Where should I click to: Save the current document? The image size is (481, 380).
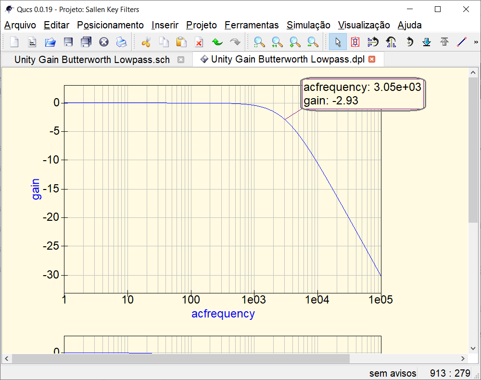pyautogui.click(x=68, y=42)
